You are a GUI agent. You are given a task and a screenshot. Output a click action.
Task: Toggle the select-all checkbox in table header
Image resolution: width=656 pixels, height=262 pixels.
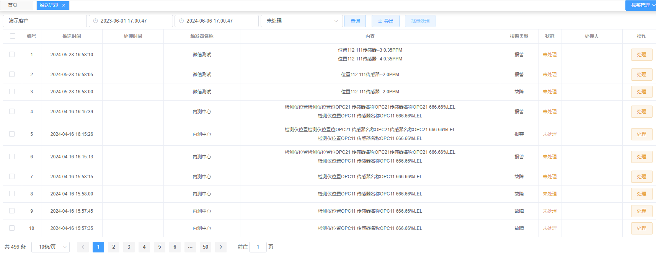[x=13, y=36]
